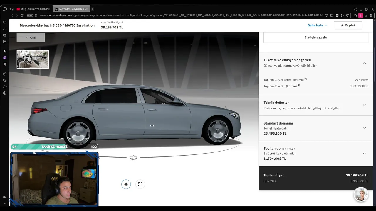The image size is (376, 211).
Task: Click the Mercedes-Maybach S 580 4MATIC Inspiration title
Action: (x=57, y=25)
